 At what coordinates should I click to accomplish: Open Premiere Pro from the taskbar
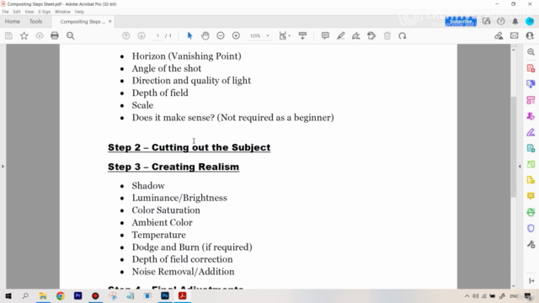click(78, 295)
